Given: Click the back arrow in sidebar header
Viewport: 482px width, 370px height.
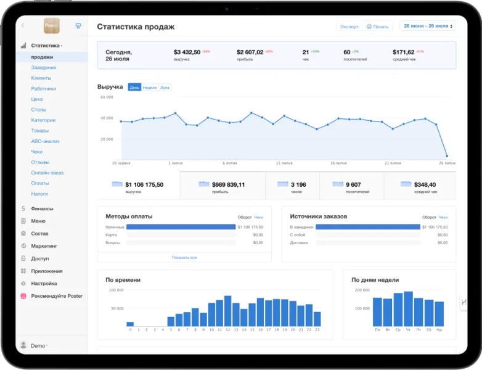Looking at the screenshot, I should (23, 25).
